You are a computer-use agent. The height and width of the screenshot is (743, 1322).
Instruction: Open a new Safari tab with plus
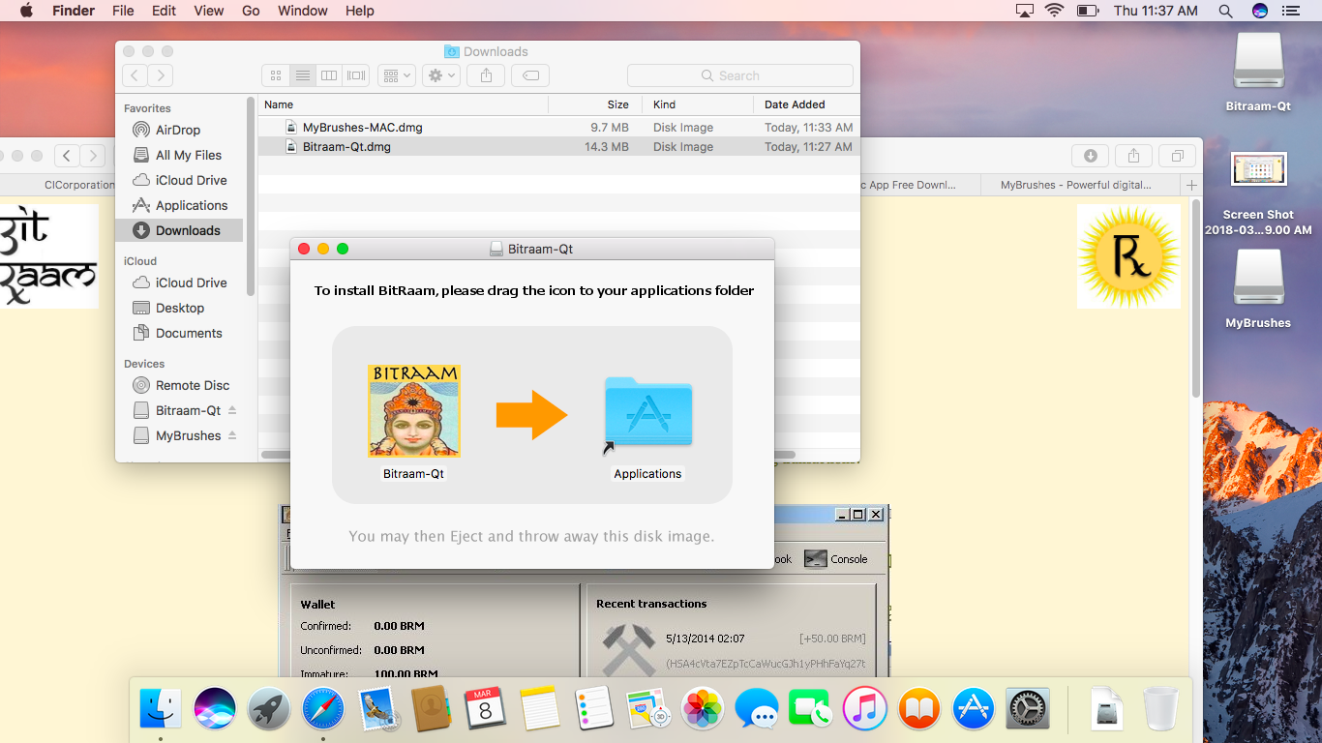click(x=1191, y=185)
